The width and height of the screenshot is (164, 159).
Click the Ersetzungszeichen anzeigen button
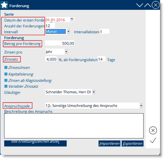click(35, 143)
